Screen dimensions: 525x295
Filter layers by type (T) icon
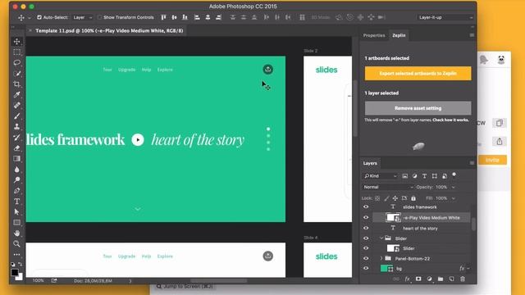point(424,176)
